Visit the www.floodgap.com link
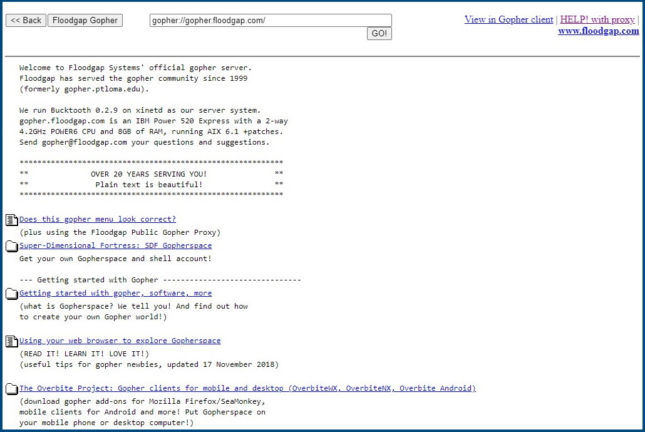The image size is (645, 432). pos(598,31)
